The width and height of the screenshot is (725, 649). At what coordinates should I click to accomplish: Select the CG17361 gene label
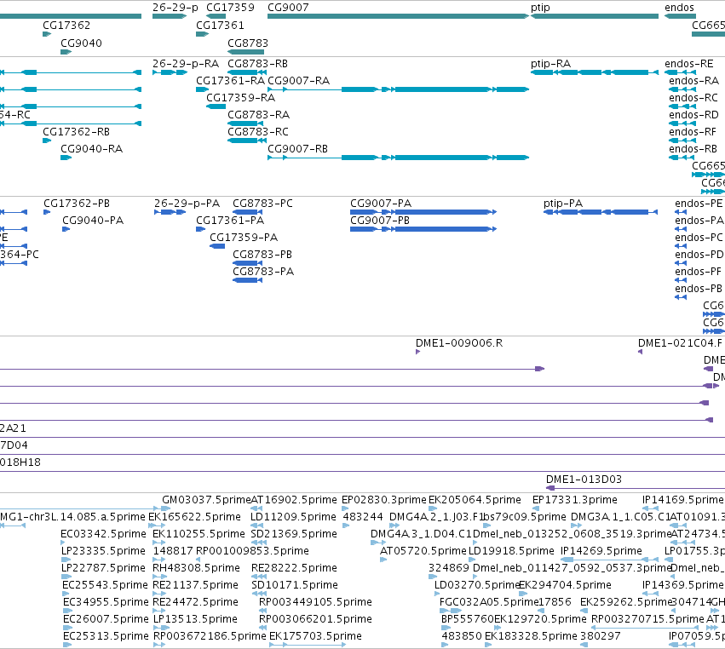point(220,26)
